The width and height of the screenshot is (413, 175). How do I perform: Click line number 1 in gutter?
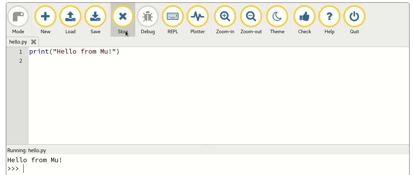pyautogui.click(x=21, y=52)
